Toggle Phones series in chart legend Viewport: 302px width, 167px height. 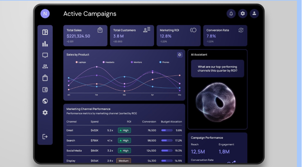(x=164, y=62)
